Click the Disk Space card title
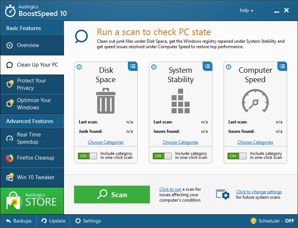 (x=106, y=75)
